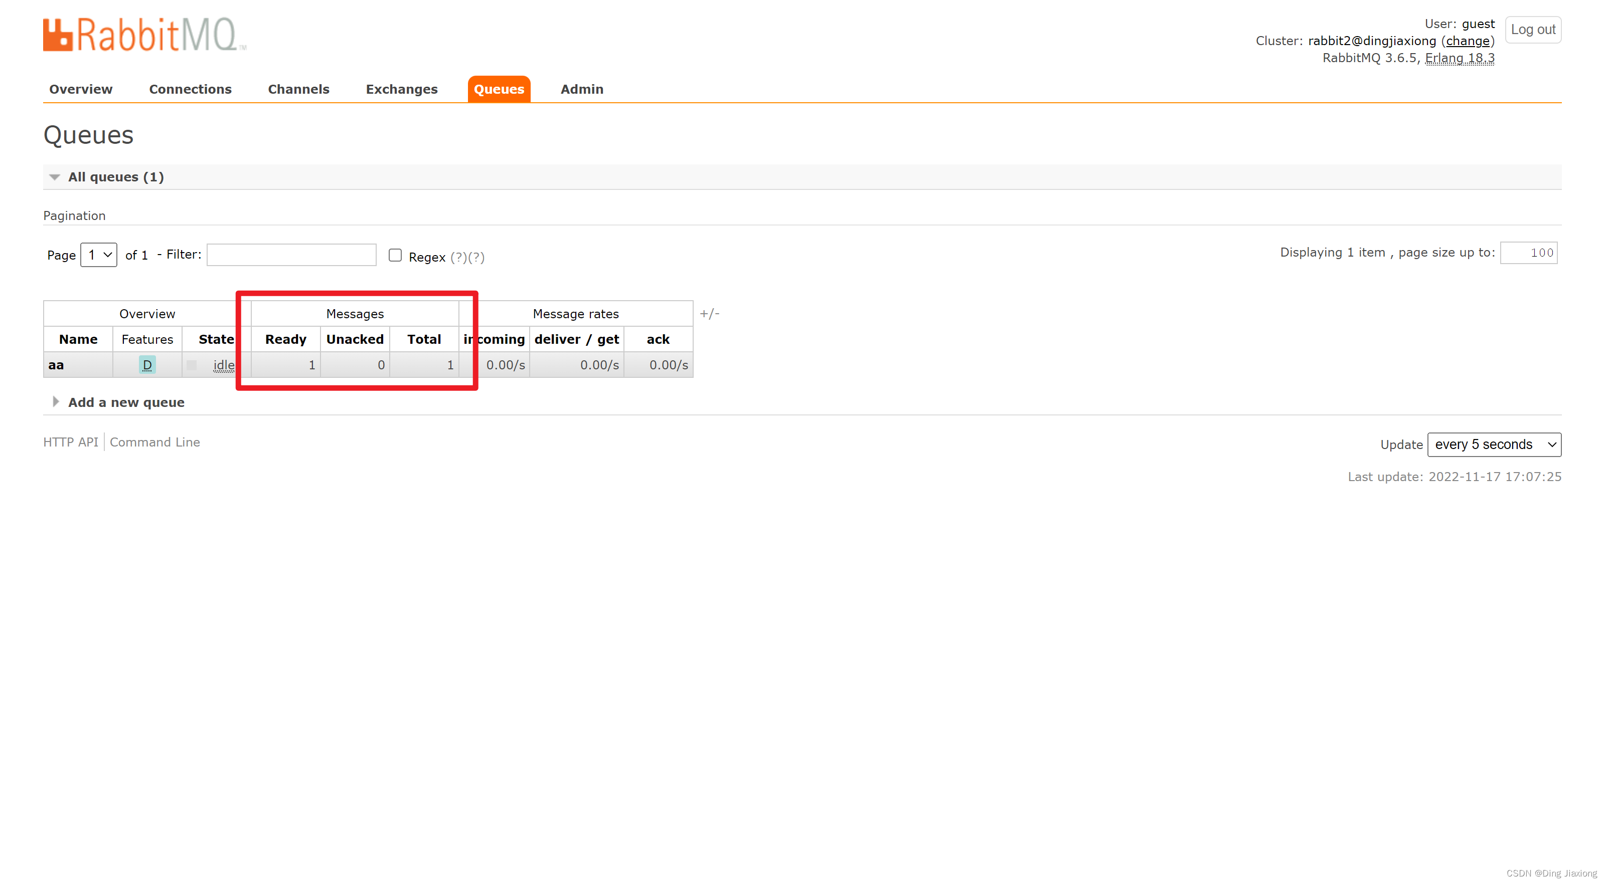Click the Pagination heading
1605x883 pixels.
tap(74, 215)
